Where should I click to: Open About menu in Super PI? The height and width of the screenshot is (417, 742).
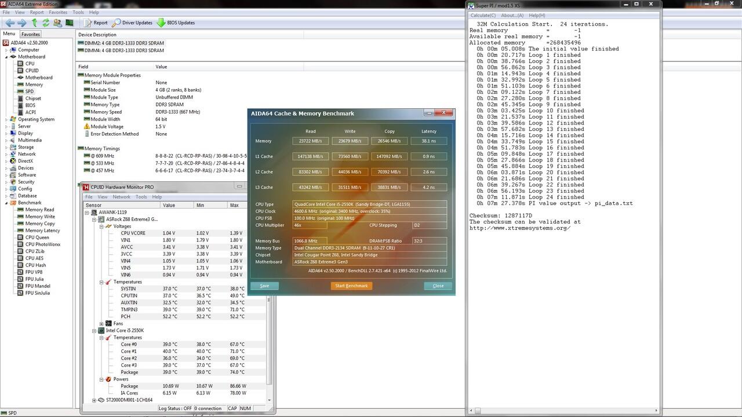tap(512, 15)
